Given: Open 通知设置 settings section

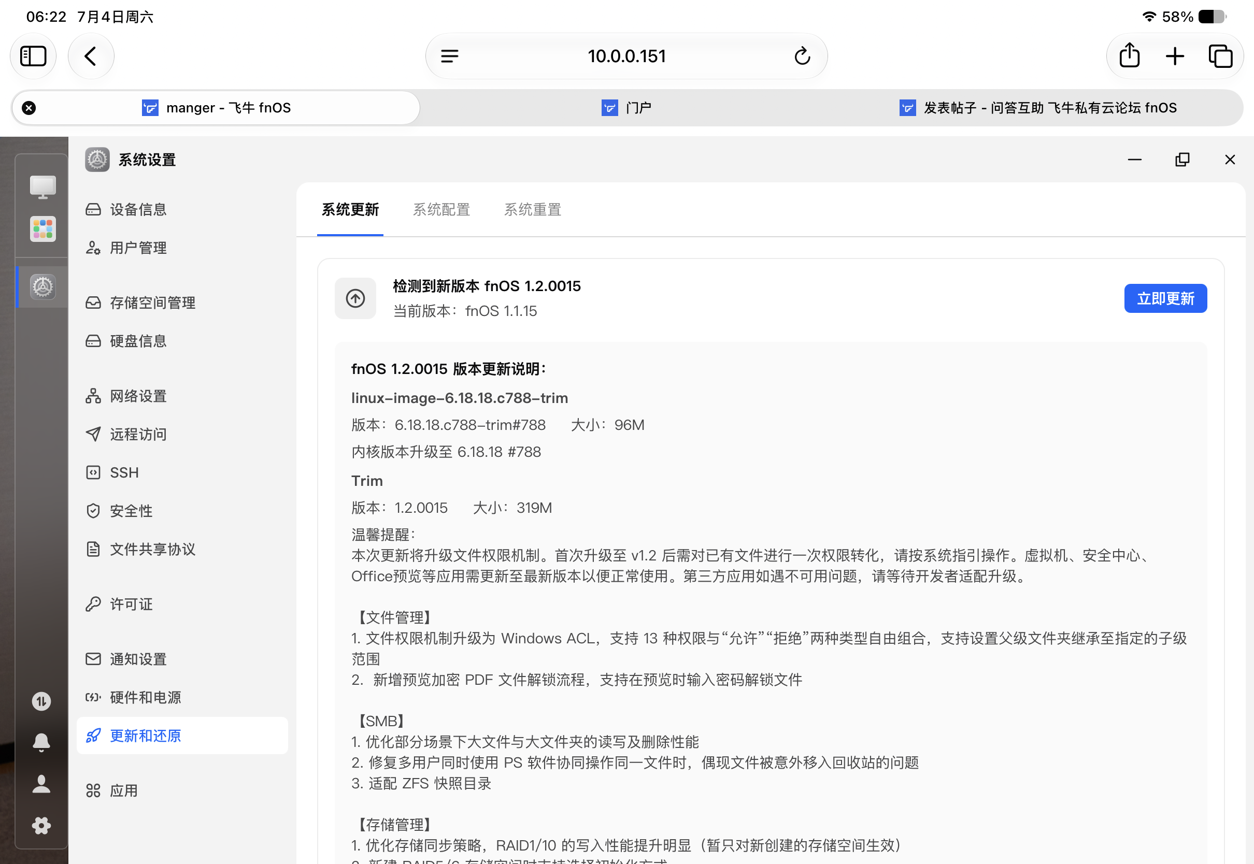Looking at the screenshot, I should click(182, 659).
